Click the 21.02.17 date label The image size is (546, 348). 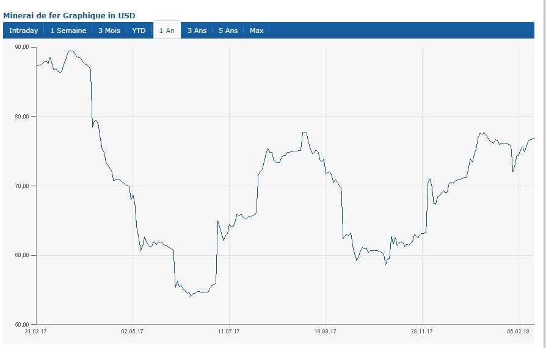point(36,332)
